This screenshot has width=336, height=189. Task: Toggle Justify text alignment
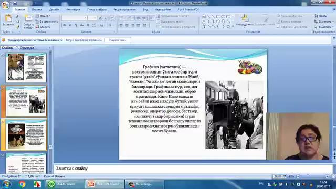[x=139, y=25]
